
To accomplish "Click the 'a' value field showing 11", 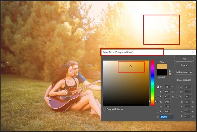I will pos(188,92).
